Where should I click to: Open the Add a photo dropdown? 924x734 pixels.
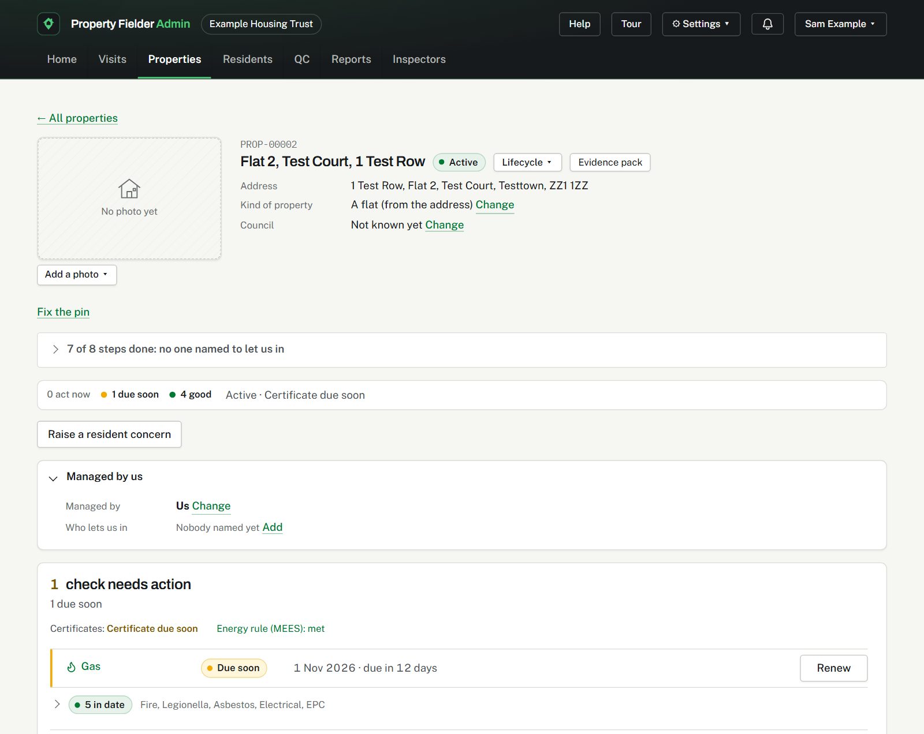coord(77,275)
